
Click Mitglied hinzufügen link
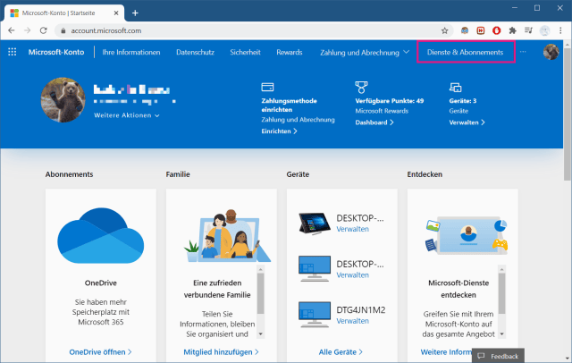pos(221,352)
